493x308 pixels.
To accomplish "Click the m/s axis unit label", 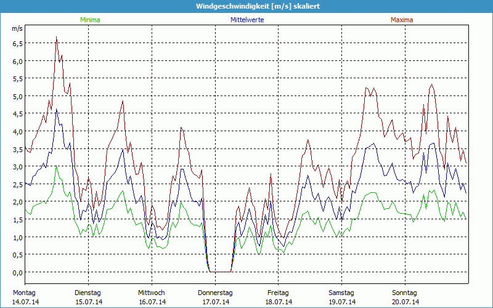I will (17, 28).
